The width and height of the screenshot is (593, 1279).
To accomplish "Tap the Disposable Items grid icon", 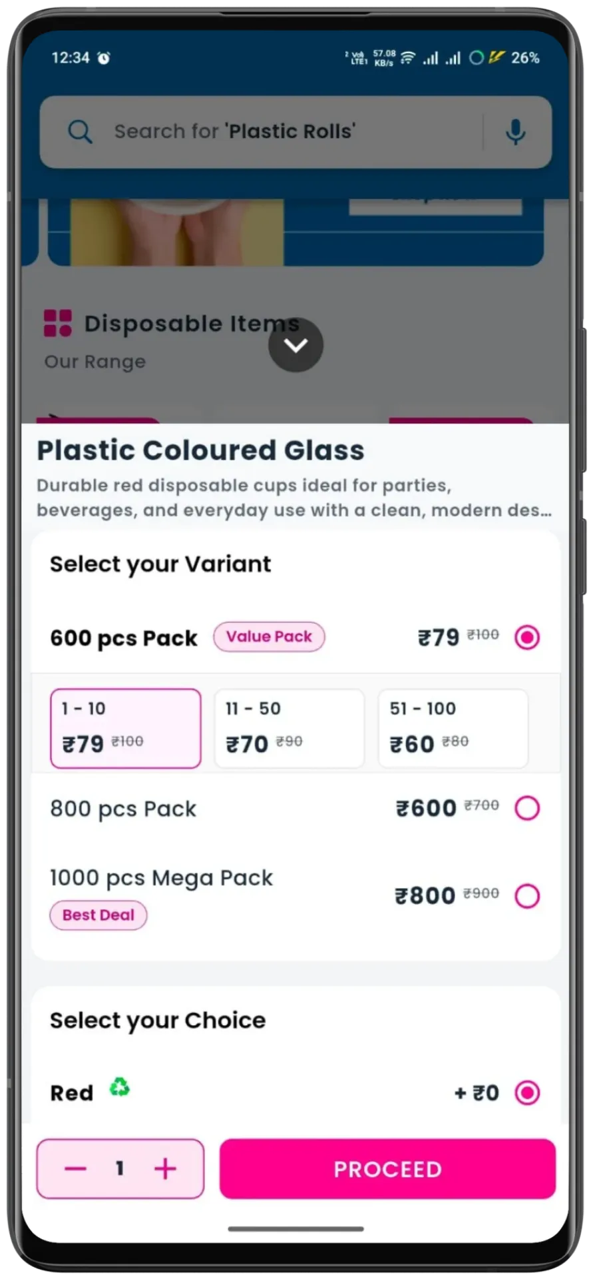I will pyautogui.click(x=57, y=322).
